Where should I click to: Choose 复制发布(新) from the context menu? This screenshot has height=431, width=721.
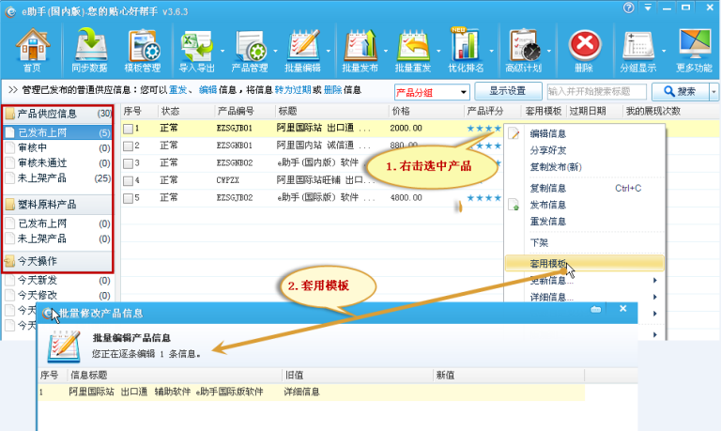coord(556,167)
